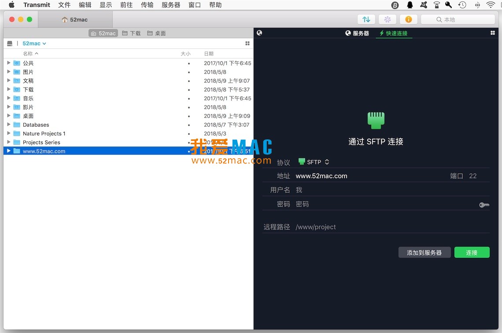This screenshot has height=333, width=502.
Task: Click the Bluetooth menu bar icon
Action: 477,5
